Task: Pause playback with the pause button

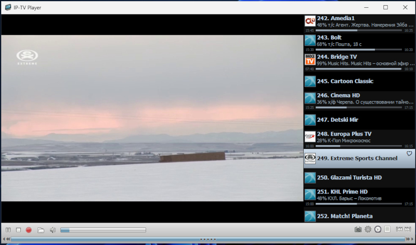Action: pos(8,229)
